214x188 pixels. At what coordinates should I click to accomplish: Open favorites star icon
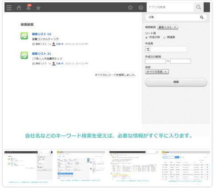pos(38,8)
